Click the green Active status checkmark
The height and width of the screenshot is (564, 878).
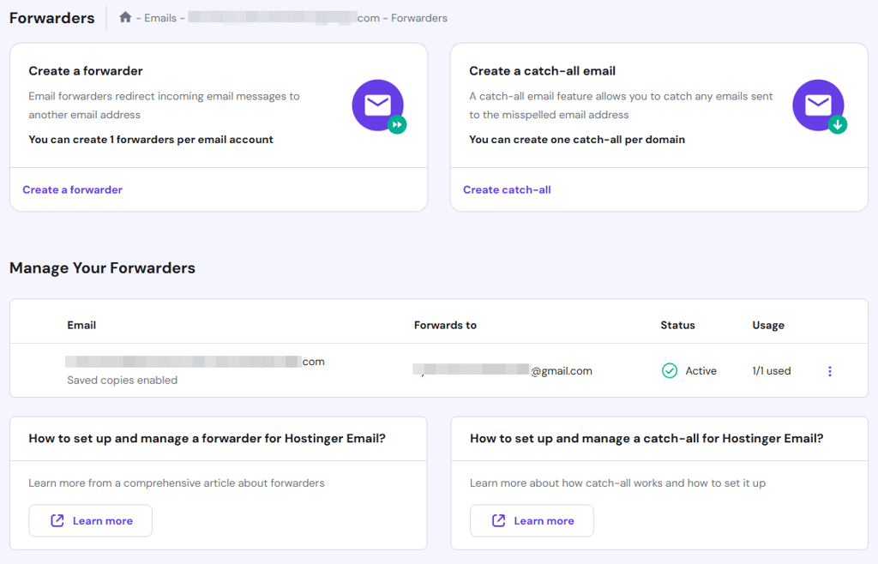(x=669, y=370)
